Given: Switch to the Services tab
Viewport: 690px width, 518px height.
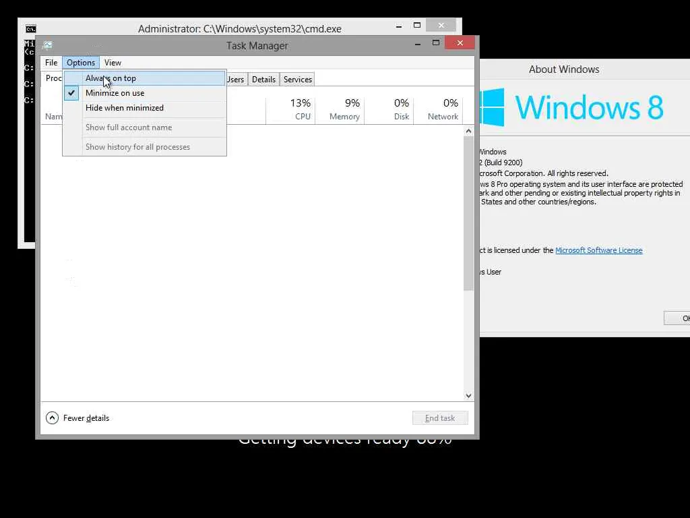Looking at the screenshot, I should pyautogui.click(x=297, y=80).
